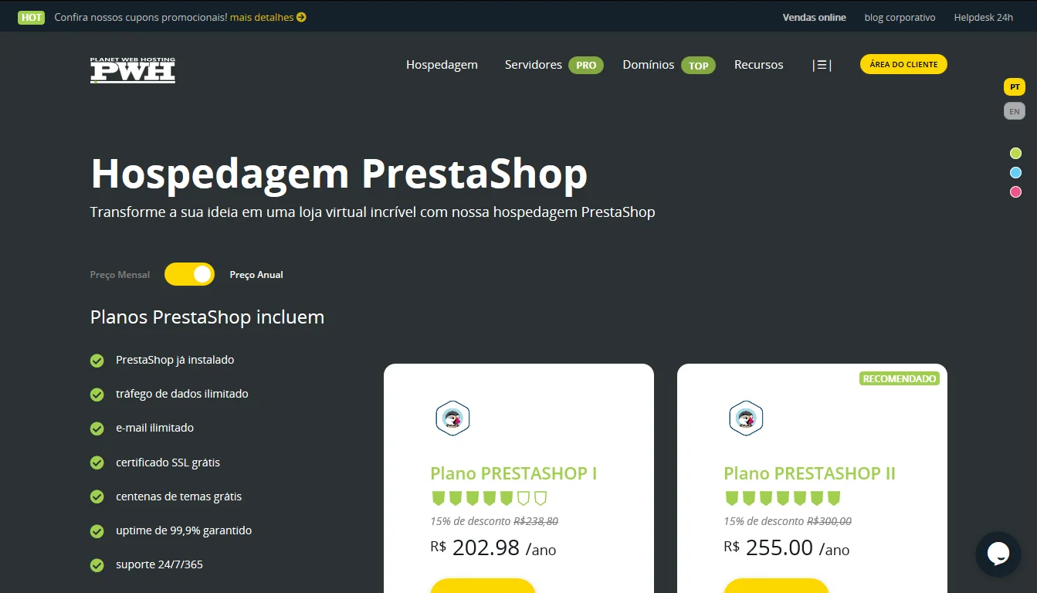Image resolution: width=1037 pixels, height=593 pixels.
Task: Click the Plano PRESTASHOP II title
Action: pos(809,473)
